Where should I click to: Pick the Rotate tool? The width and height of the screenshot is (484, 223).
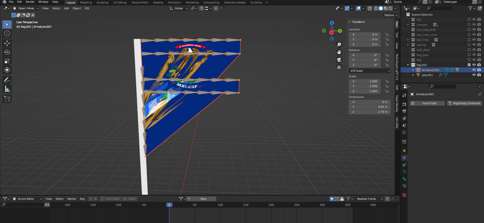click(7, 52)
